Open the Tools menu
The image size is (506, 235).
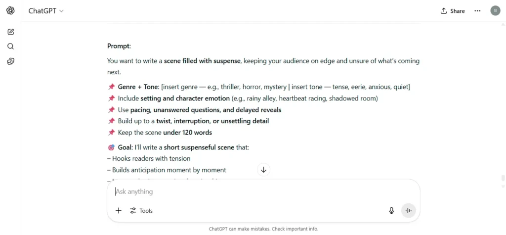pos(141,211)
